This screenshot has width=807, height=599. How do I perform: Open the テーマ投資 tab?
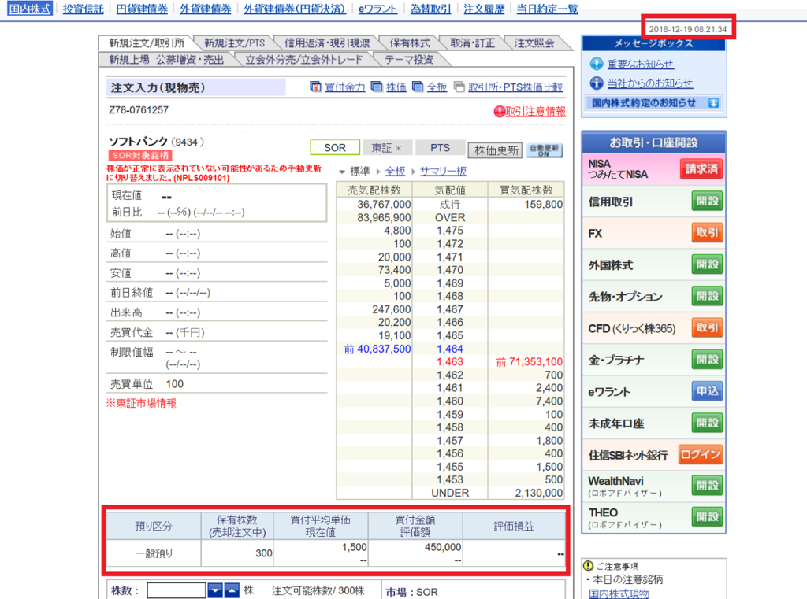point(409,60)
